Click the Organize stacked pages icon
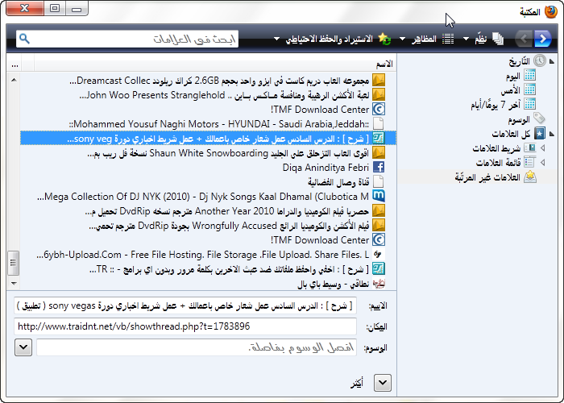Image resolution: width=564 pixels, height=403 pixels. 497,39
